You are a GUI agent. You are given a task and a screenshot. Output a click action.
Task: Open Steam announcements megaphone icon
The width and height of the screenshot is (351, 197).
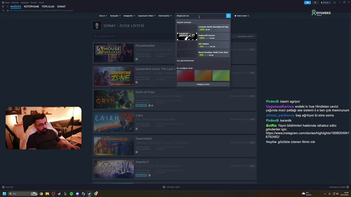[x=307, y=2]
